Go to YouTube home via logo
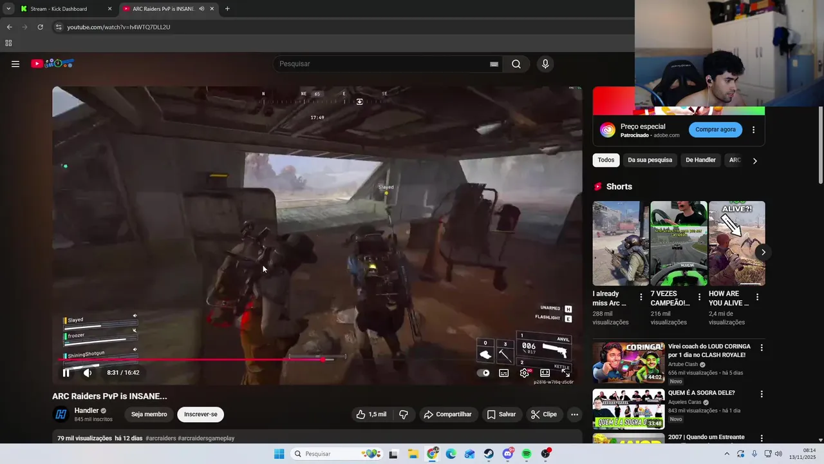The height and width of the screenshot is (464, 824). point(53,63)
